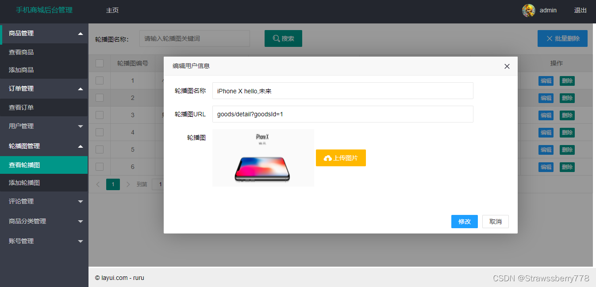Click 编辑 in row 2
This screenshot has width=596, height=287.
click(546, 98)
